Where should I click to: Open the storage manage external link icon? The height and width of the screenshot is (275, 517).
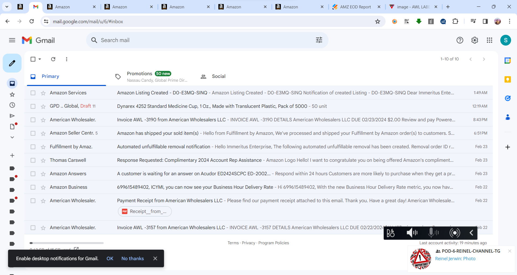(76, 249)
